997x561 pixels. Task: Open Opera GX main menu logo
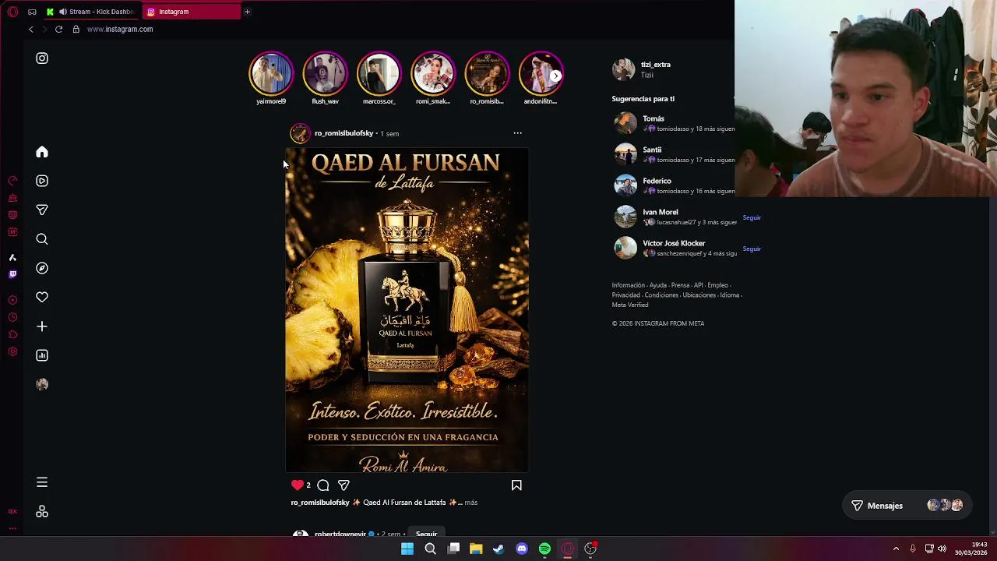tap(12, 12)
